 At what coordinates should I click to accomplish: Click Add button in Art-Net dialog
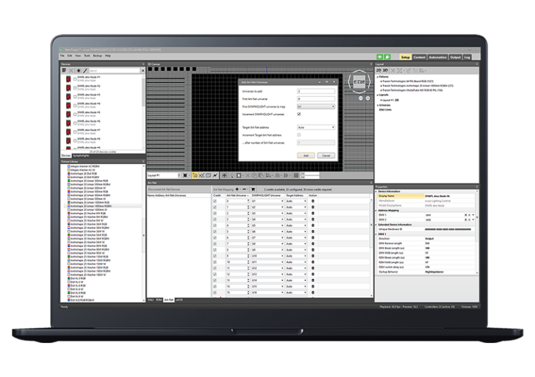click(305, 155)
